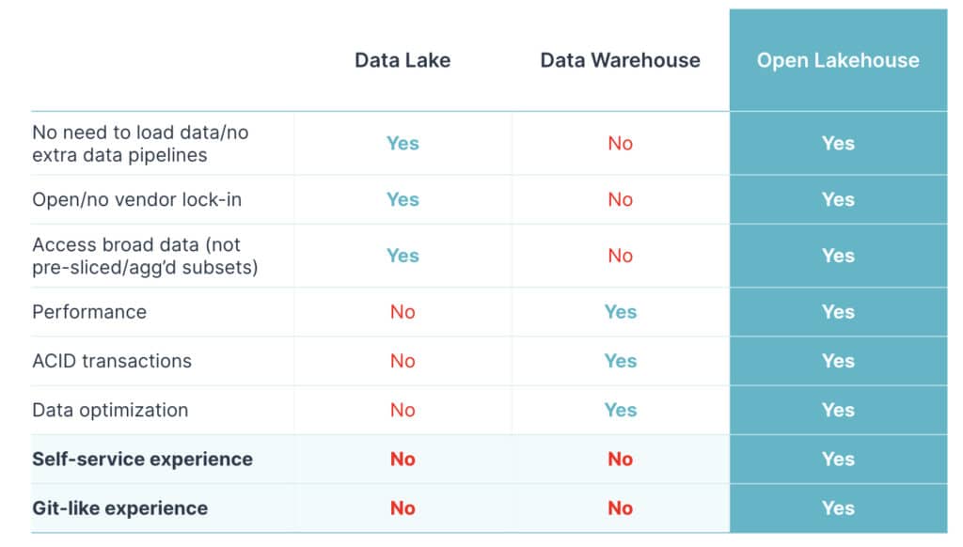Image resolution: width=963 pixels, height=547 pixels.
Task: Click the Performance row label
Action: (x=89, y=312)
